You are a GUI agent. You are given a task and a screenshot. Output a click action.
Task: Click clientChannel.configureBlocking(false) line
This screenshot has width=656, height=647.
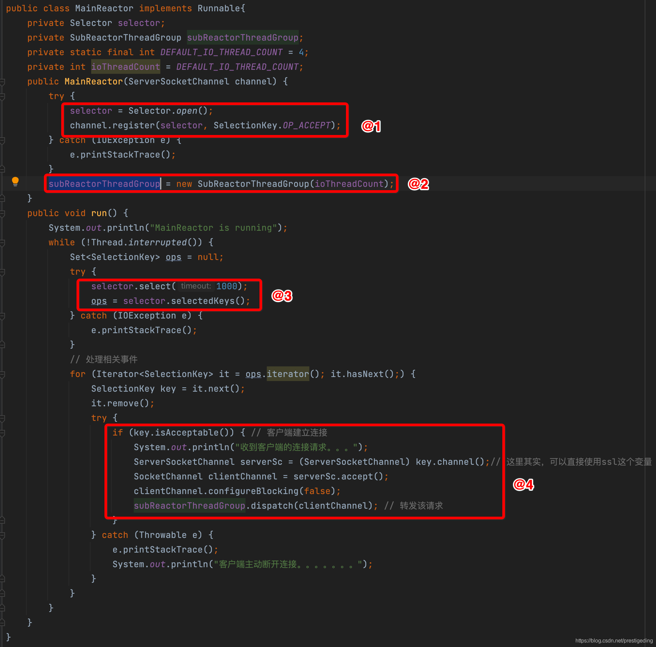click(x=237, y=491)
